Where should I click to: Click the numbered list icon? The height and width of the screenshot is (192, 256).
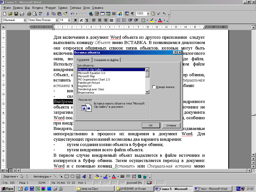[x=118, y=20]
